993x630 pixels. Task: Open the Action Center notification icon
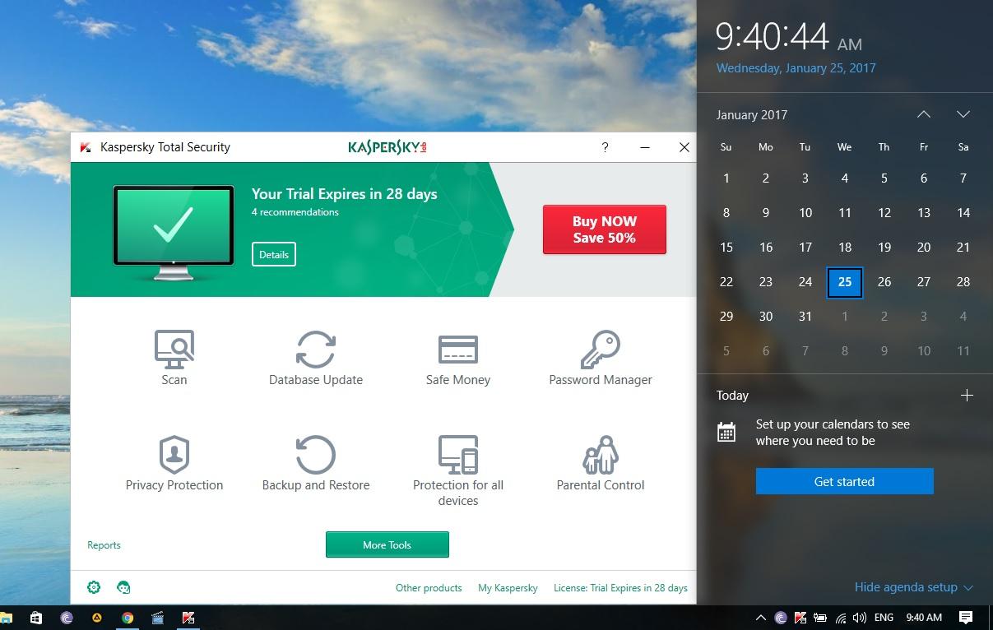[967, 618]
